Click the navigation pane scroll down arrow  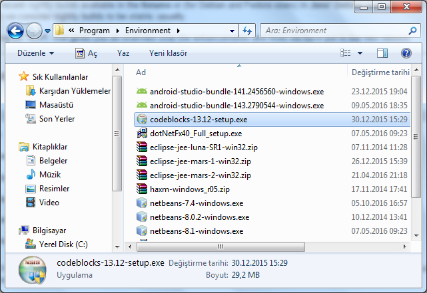[x=117, y=247]
